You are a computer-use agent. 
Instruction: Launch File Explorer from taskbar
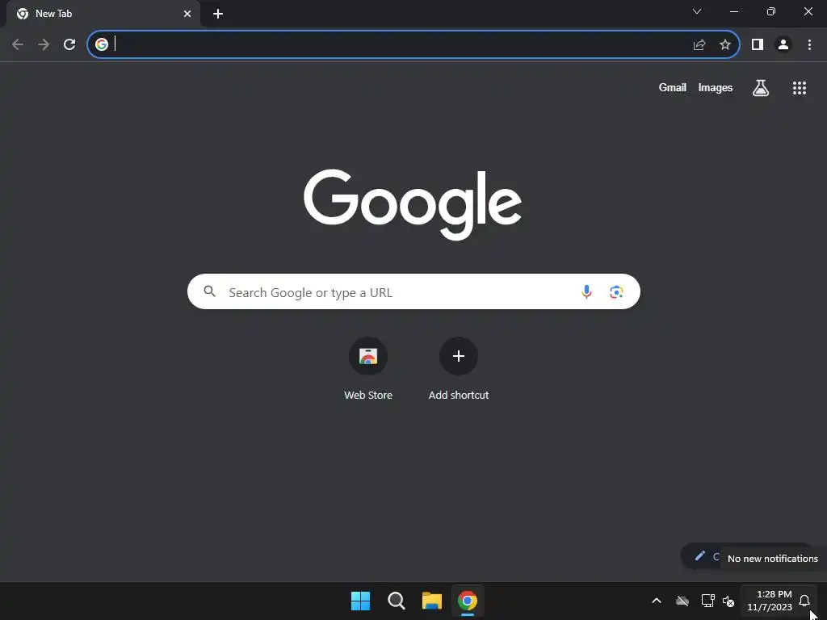(x=431, y=601)
